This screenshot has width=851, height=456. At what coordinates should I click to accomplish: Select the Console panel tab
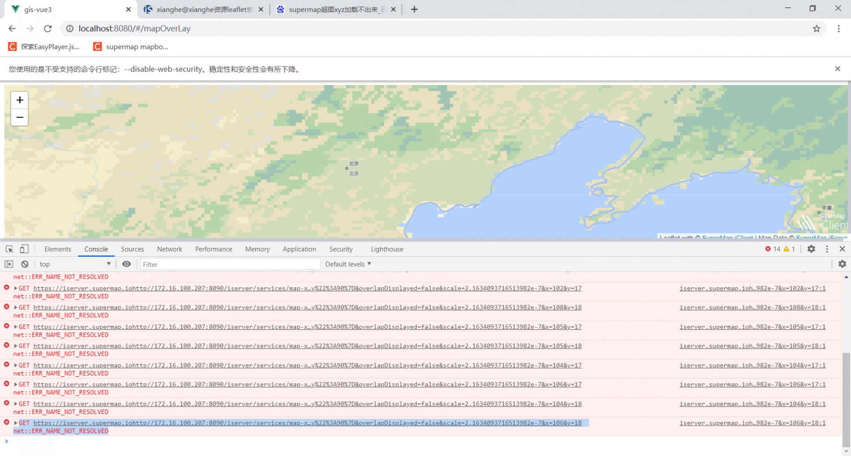coord(96,249)
